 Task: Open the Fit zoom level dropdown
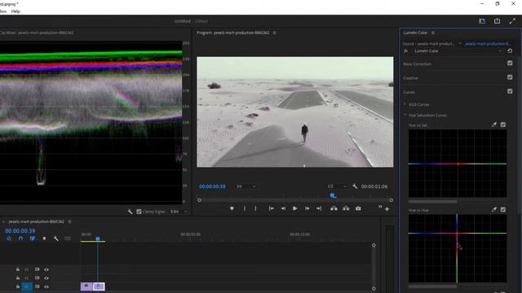click(246, 186)
